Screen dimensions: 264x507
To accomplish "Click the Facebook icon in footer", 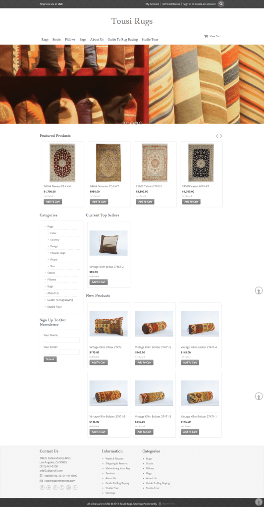I will pyautogui.click(x=42, y=487).
